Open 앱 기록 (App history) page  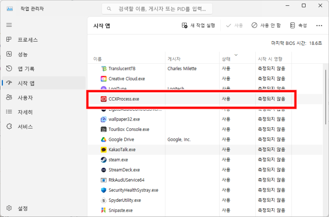(44, 68)
